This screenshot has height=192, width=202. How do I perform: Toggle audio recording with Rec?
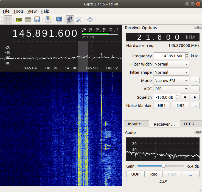coord(154,174)
